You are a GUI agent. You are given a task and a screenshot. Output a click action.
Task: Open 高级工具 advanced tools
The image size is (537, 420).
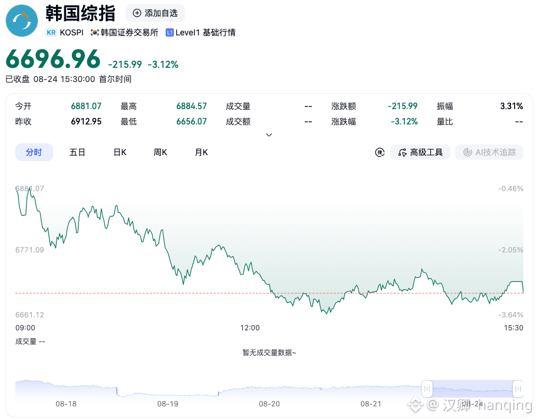(x=420, y=152)
